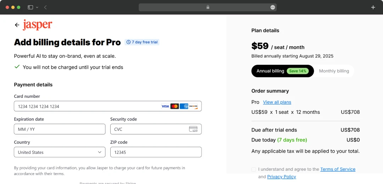Click the back arrow beside Jasper logo
Screen dimensions: 383x184
click(x=17, y=25)
